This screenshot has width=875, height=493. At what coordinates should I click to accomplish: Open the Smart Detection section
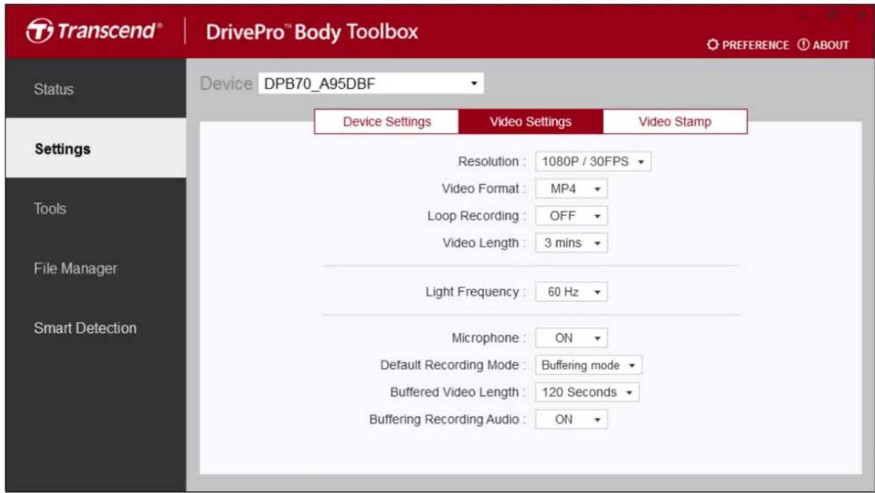96,328
